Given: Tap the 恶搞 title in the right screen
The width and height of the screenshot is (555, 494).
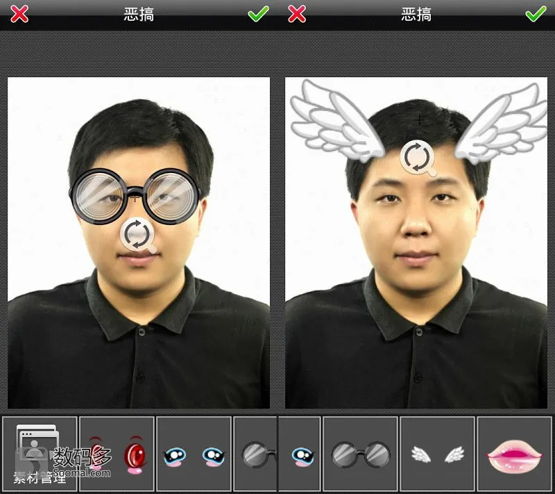Looking at the screenshot, I should tap(416, 15).
